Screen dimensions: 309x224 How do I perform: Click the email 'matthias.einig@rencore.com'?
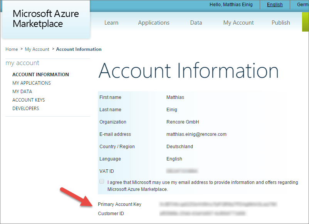(x=196, y=134)
